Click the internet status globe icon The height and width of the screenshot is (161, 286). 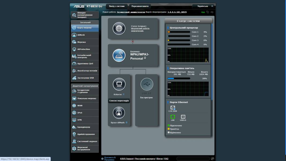119,28
